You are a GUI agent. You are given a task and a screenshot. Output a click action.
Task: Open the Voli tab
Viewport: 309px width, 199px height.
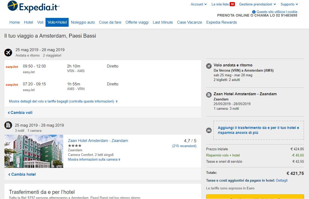(40, 22)
